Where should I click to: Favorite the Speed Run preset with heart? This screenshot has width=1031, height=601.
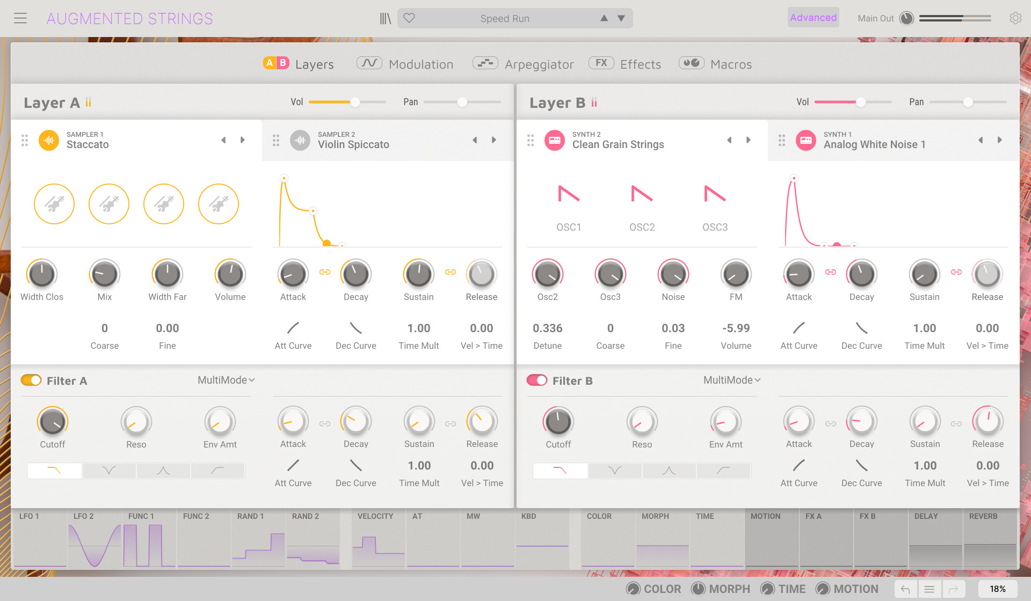409,18
